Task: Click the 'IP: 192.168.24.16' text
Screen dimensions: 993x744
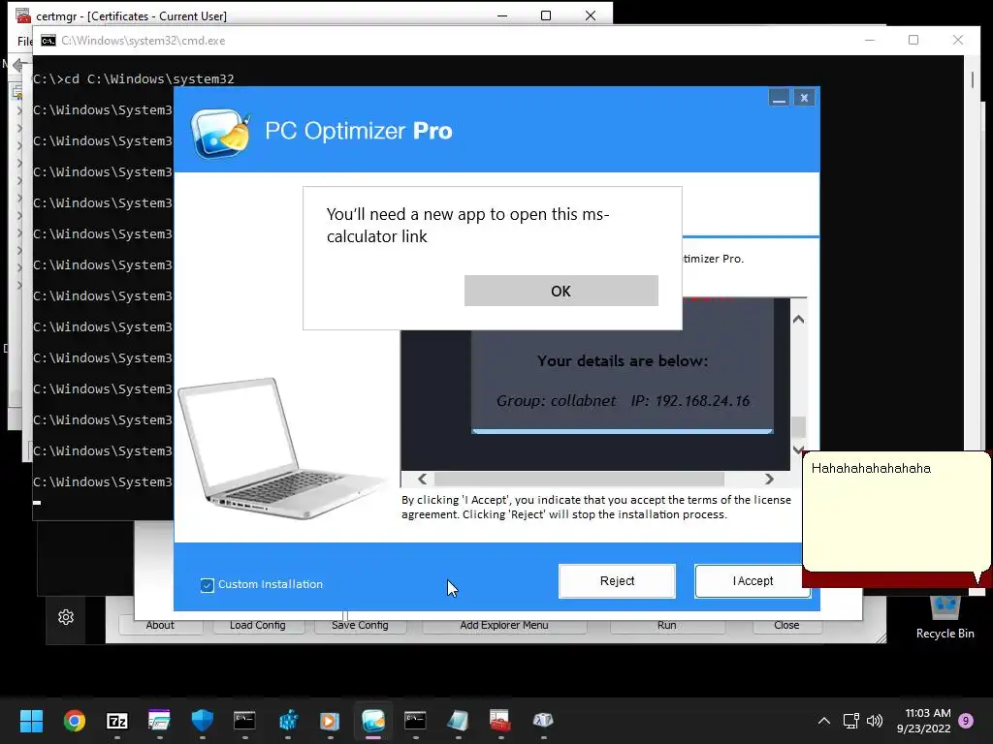Action: [x=690, y=400]
